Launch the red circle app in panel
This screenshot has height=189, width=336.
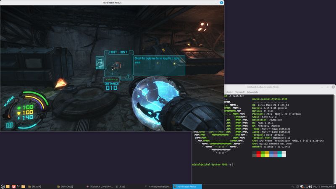[14, 186]
